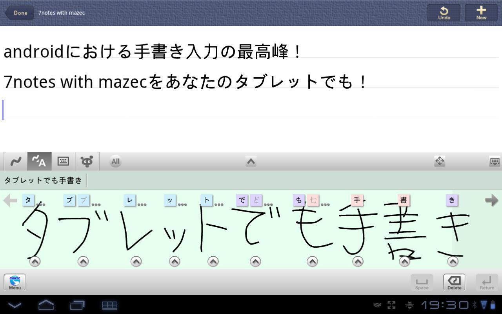The height and width of the screenshot is (314, 502).
Task: Choose the タブレットでも手書き conversion candidate
Action: [43, 180]
